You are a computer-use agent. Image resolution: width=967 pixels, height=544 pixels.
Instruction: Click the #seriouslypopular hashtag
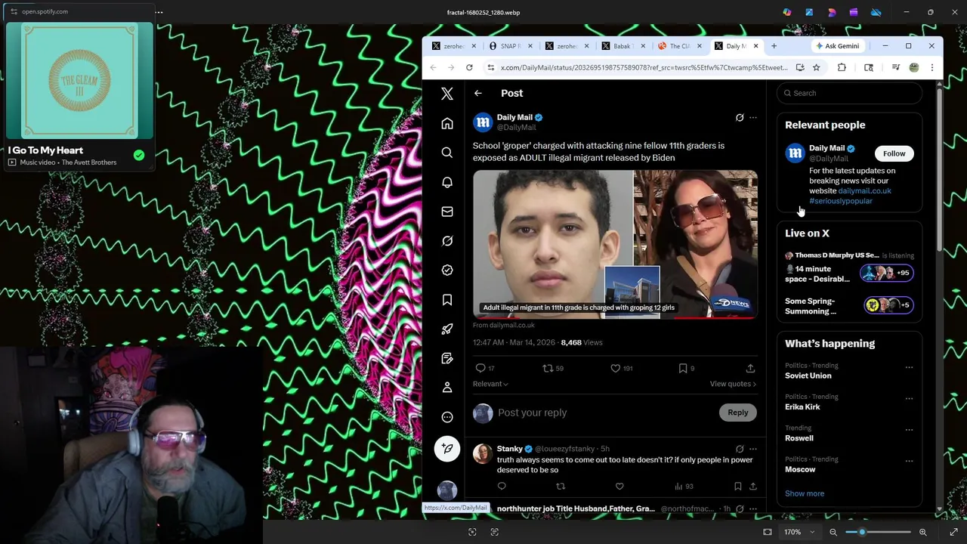(841, 201)
